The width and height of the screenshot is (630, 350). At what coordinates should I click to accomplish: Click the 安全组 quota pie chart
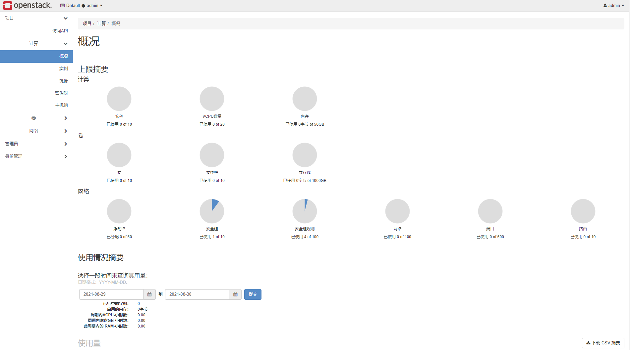click(212, 211)
